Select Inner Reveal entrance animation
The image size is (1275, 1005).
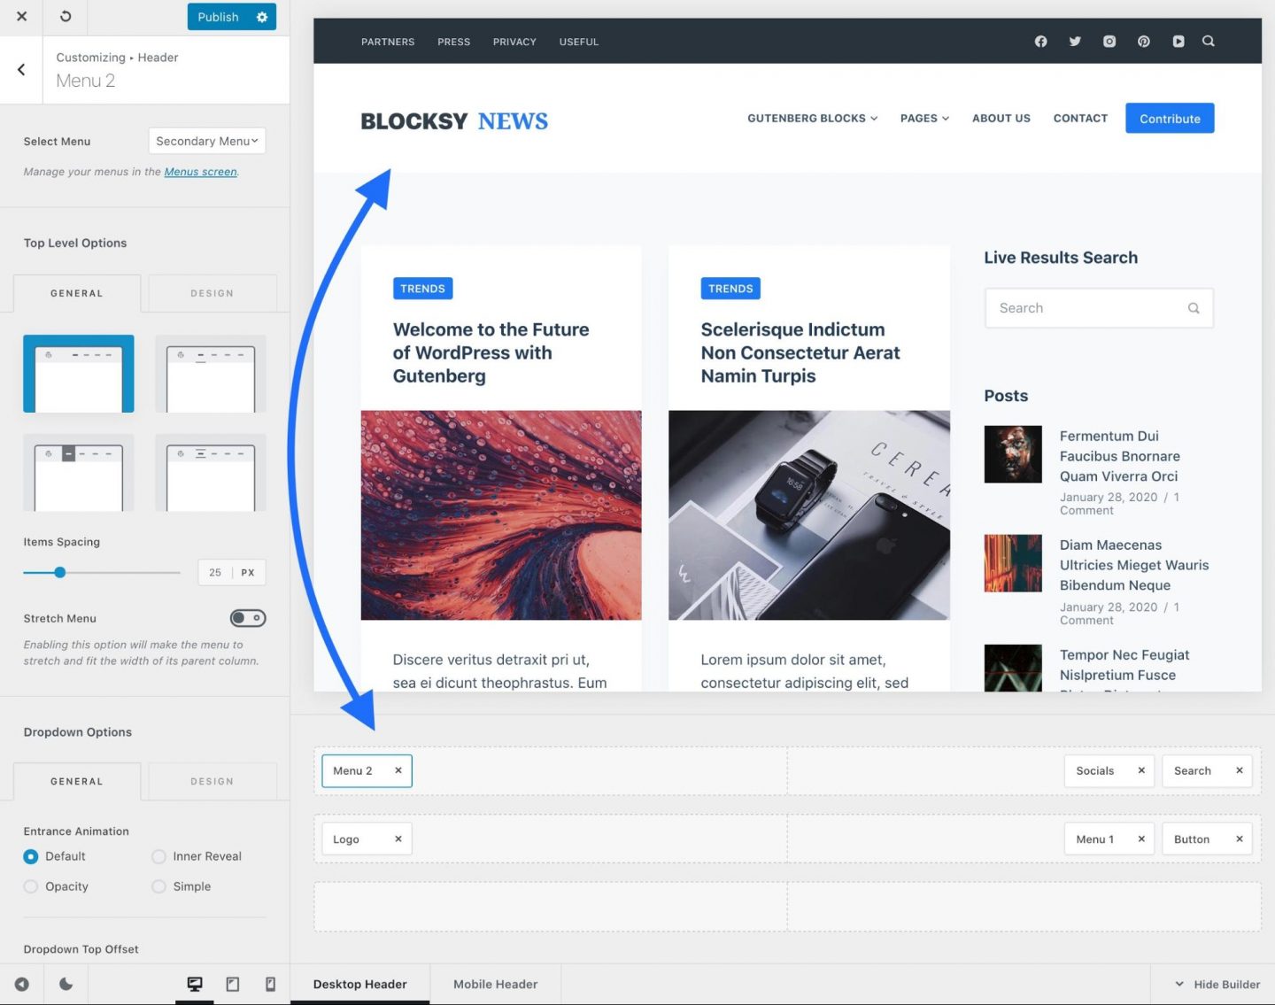click(x=159, y=856)
